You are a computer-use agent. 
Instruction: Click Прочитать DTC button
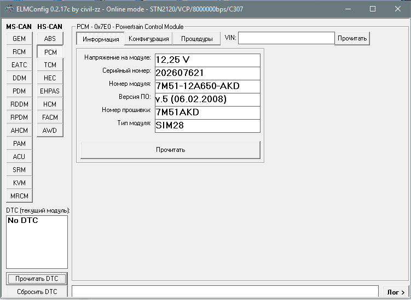click(37, 279)
